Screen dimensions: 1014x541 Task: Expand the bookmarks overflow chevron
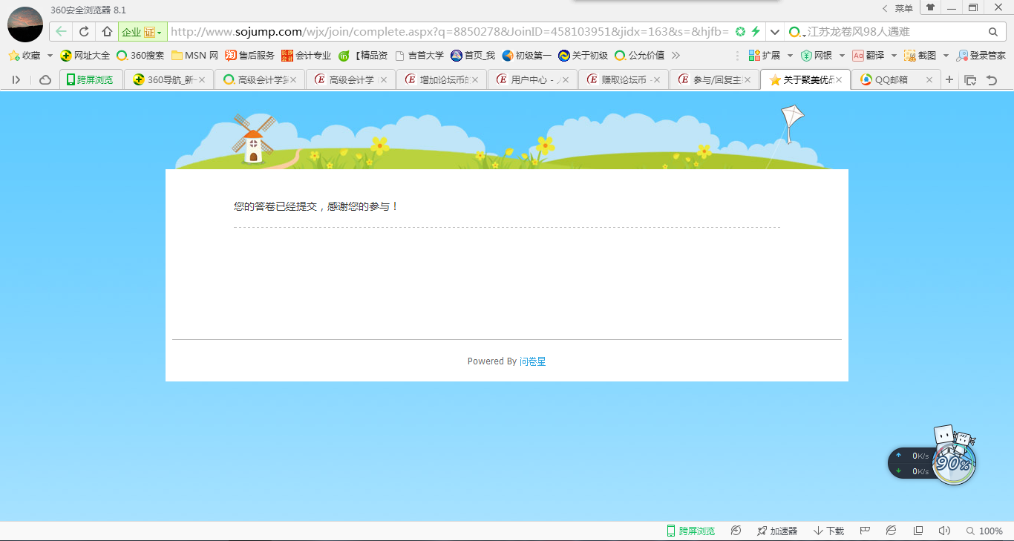click(676, 56)
